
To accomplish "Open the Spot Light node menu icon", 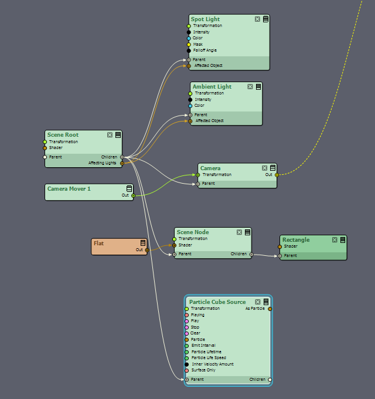I will pos(265,19).
